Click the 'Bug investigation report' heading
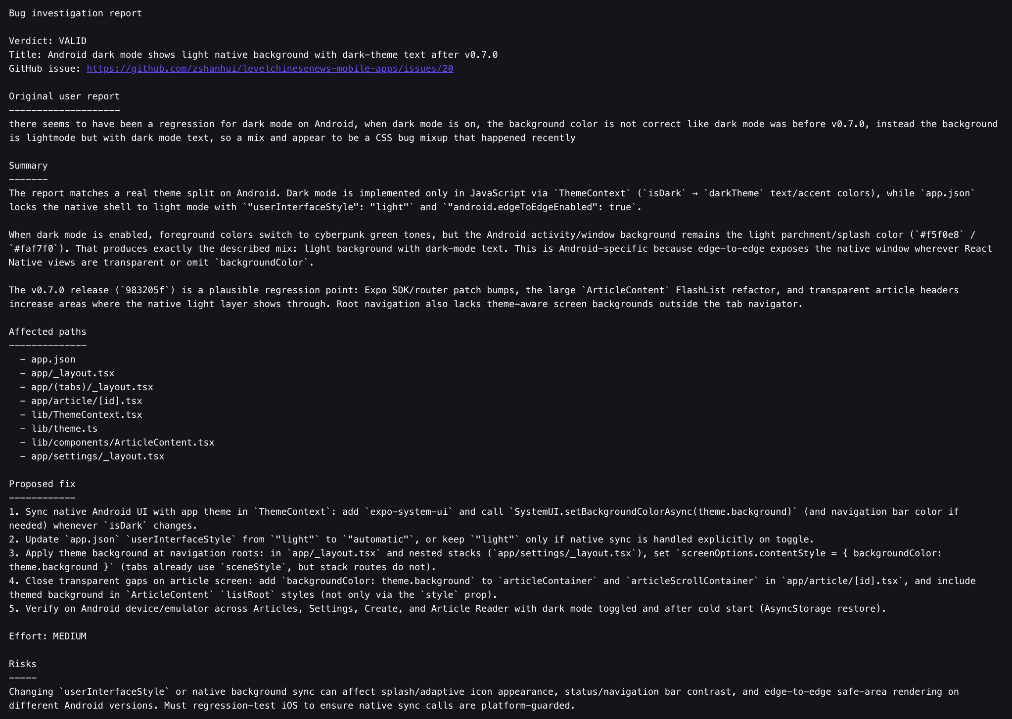 [x=75, y=13]
